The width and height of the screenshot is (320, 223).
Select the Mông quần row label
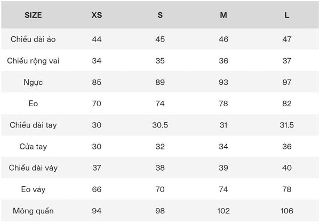point(33,210)
